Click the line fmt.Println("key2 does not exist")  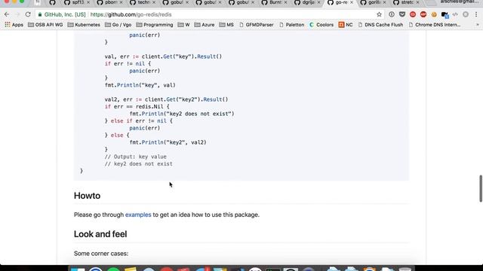pos(182,114)
